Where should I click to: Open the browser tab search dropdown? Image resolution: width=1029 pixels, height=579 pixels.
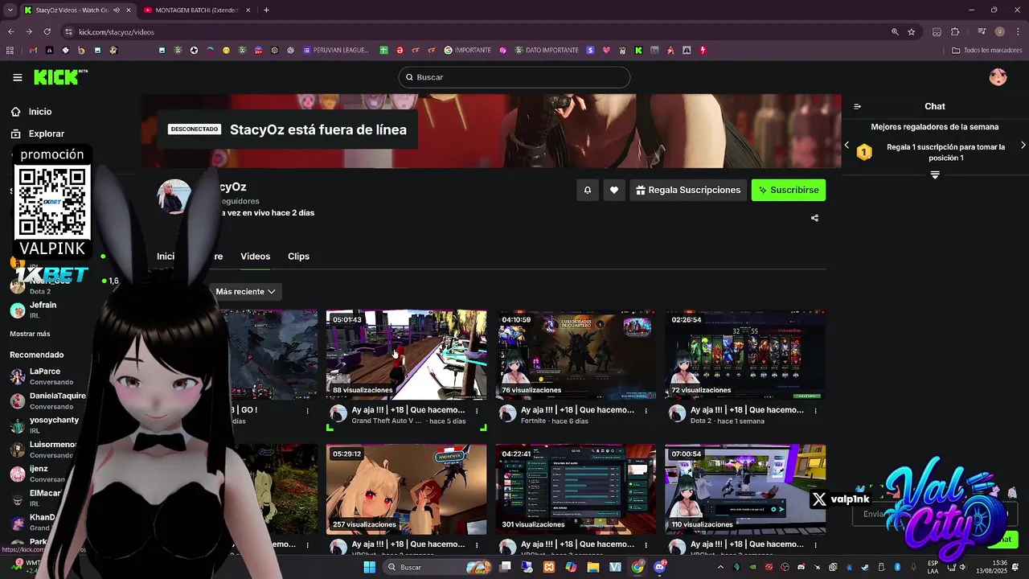pos(10,10)
